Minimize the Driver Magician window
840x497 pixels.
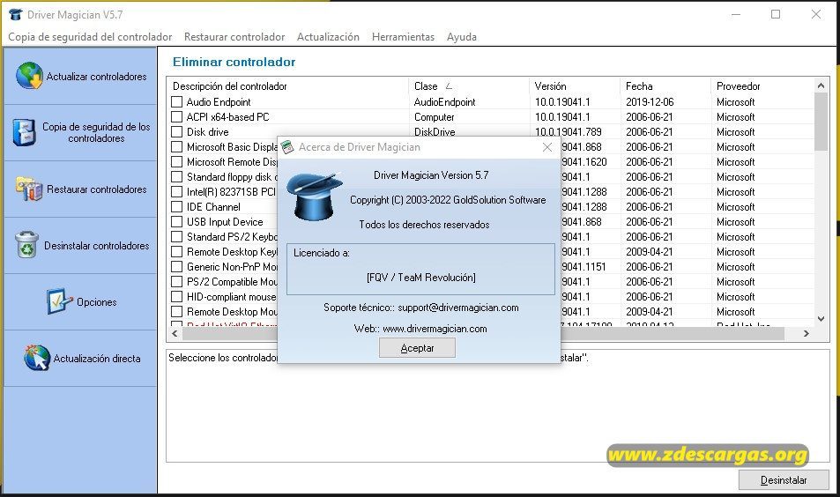click(735, 14)
